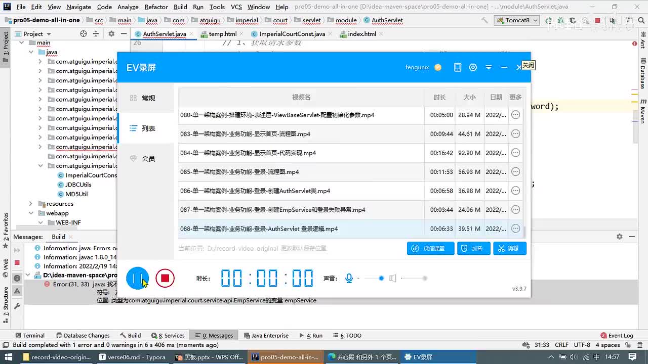Click the phone icon in EV title bar
This screenshot has height=364, width=648.
pyautogui.click(x=458, y=67)
